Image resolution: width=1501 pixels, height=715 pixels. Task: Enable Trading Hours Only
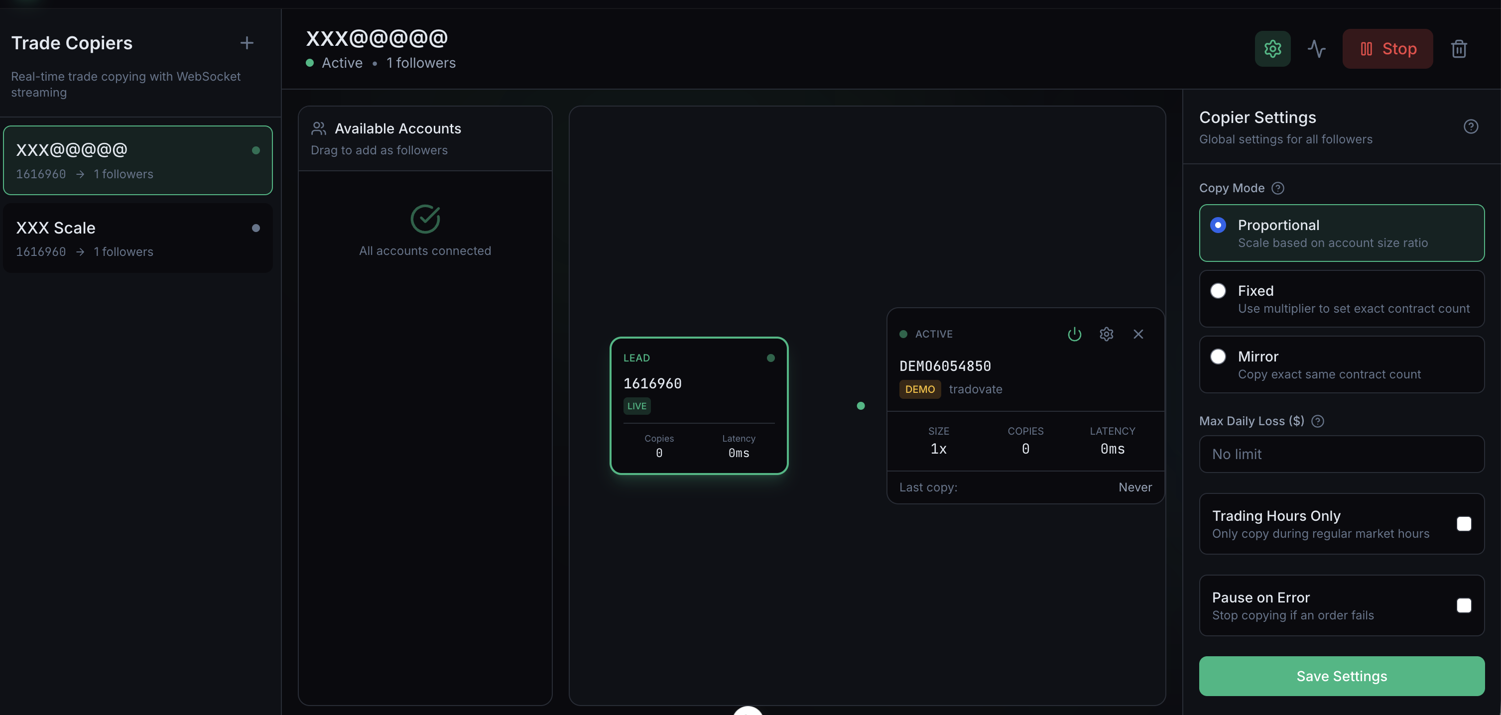click(1464, 524)
